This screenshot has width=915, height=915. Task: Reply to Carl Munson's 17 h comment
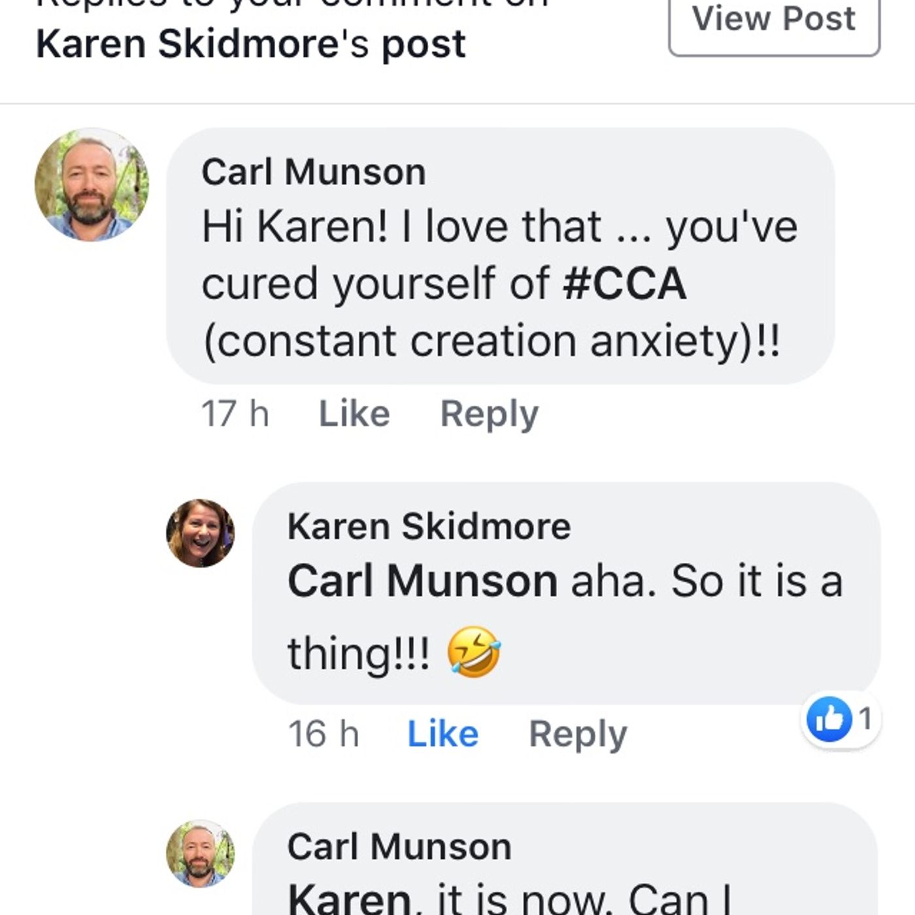tap(489, 414)
